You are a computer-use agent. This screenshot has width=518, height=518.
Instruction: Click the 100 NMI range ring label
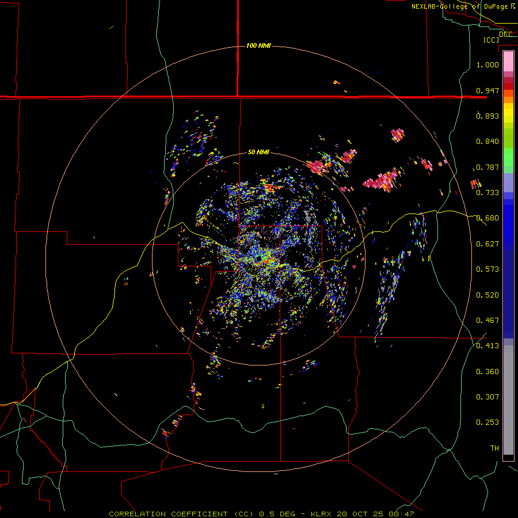258,45
